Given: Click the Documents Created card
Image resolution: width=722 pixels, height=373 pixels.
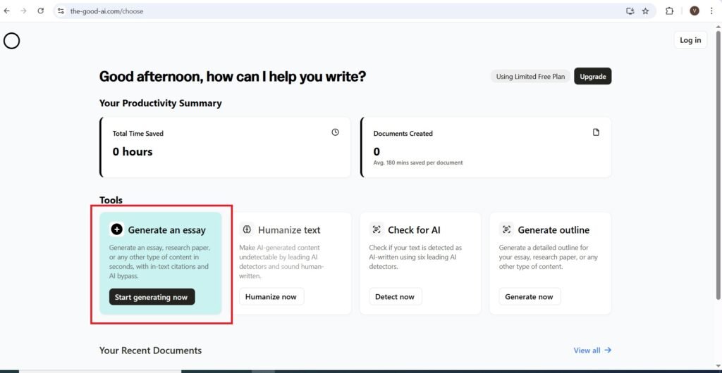Looking at the screenshot, I should pyautogui.click(x=486, y=147).
